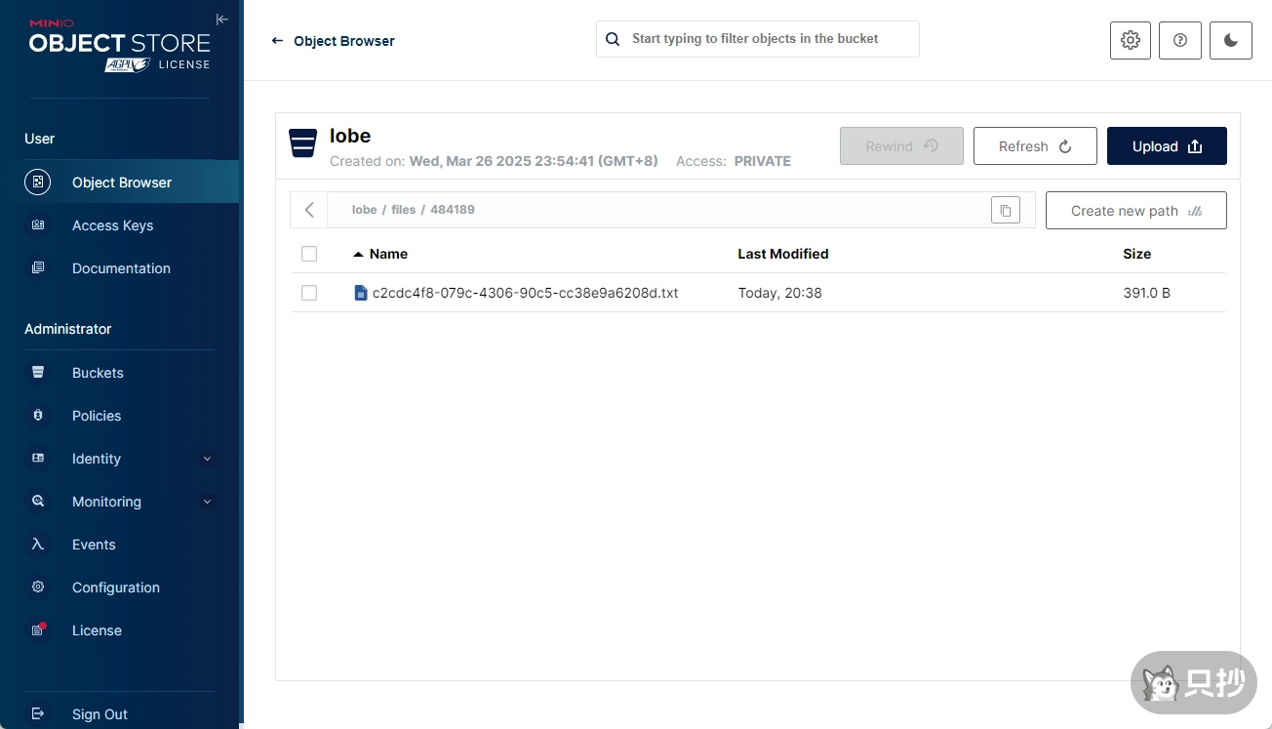This screenshot has width=1272, height=729.
Task: Expand the Monitoring menu chevron
Action: coord(206,502)
